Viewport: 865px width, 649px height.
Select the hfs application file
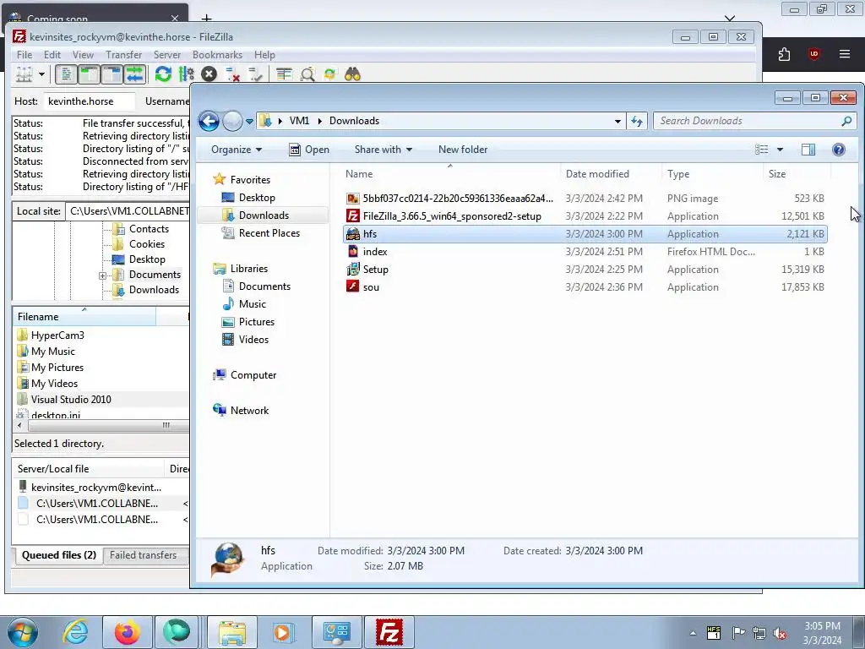pos(585,234)
